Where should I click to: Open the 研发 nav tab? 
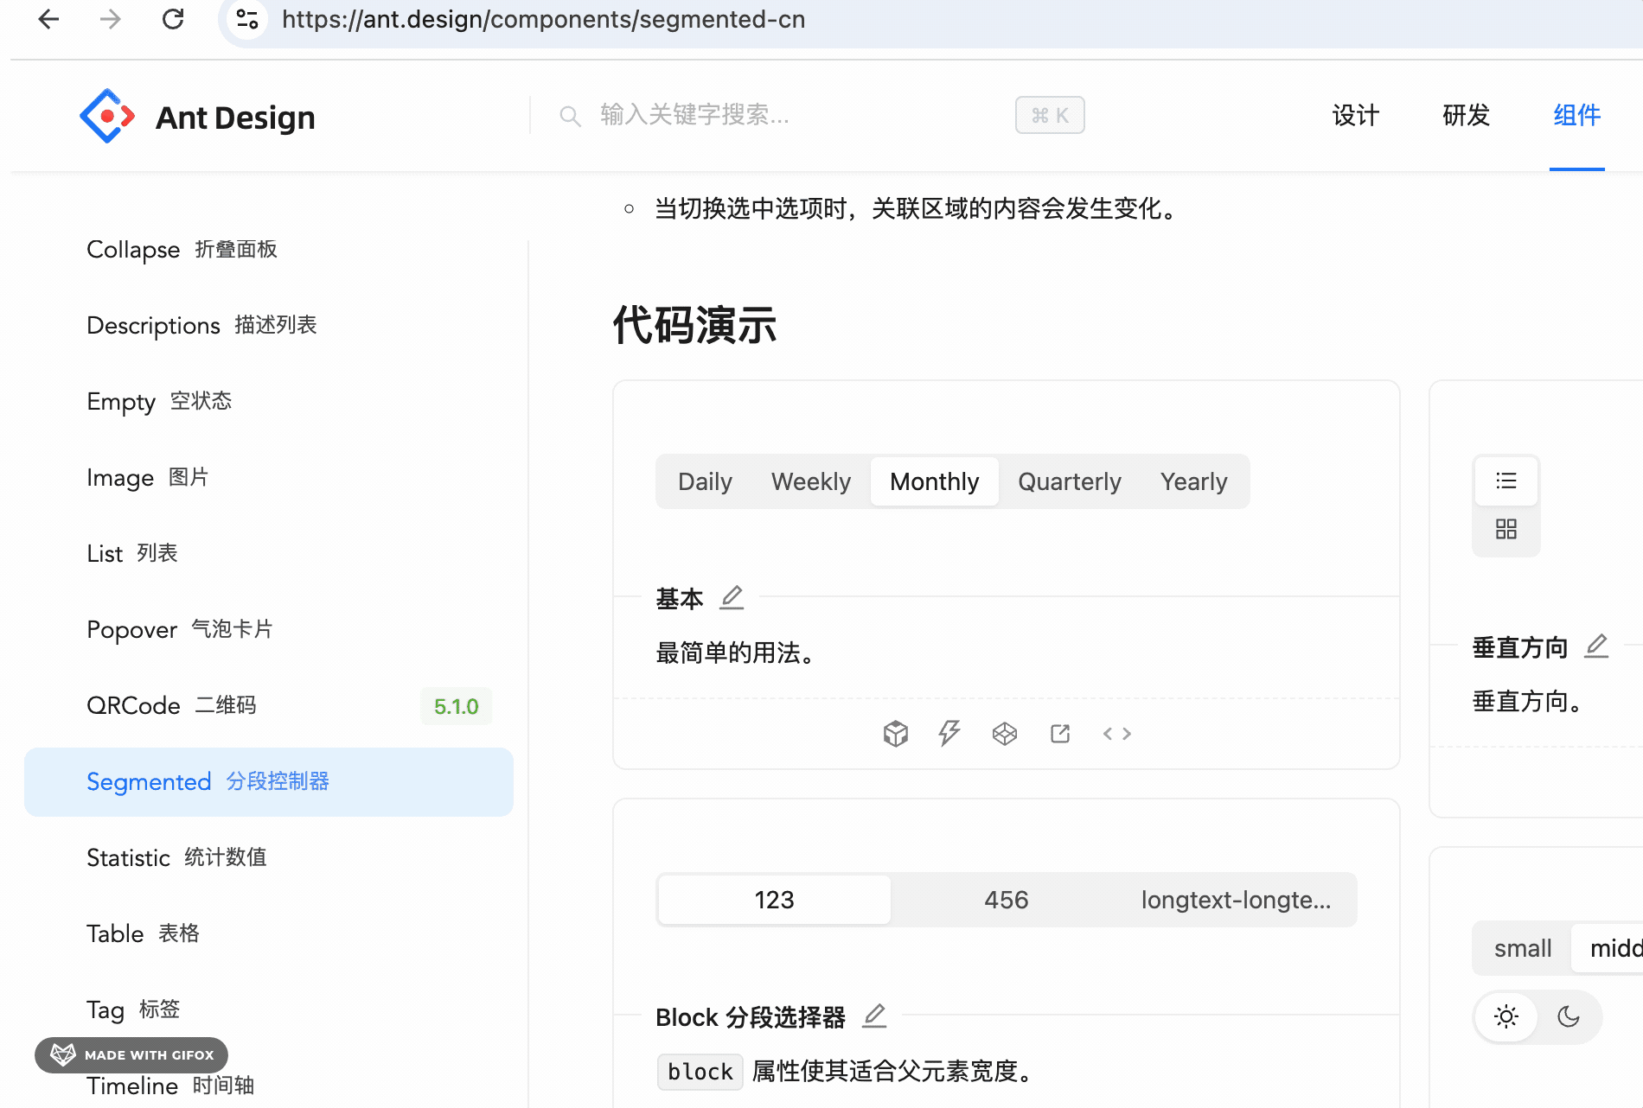coord(1467,116)
